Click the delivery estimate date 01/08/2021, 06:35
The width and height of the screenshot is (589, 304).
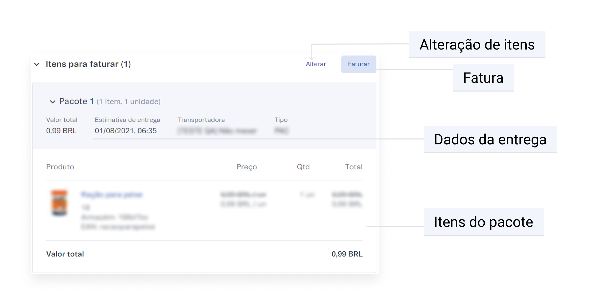[x=125, y=131]
